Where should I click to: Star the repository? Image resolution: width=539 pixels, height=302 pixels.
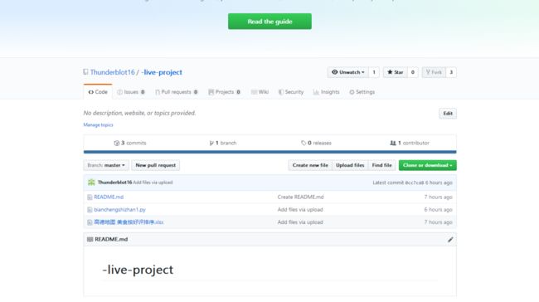coord(395,72)
